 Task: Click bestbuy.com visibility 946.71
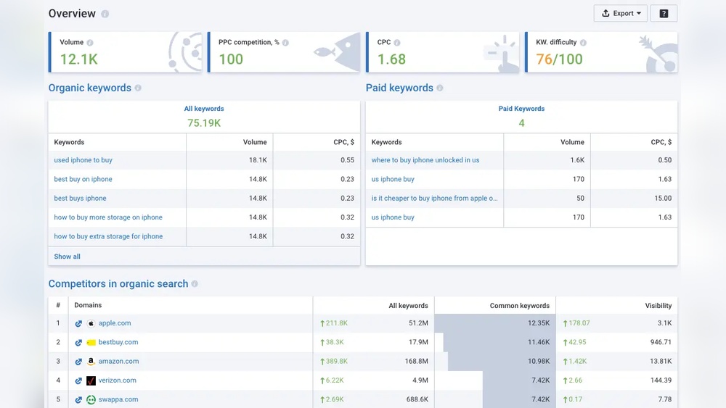coord(661,342)
